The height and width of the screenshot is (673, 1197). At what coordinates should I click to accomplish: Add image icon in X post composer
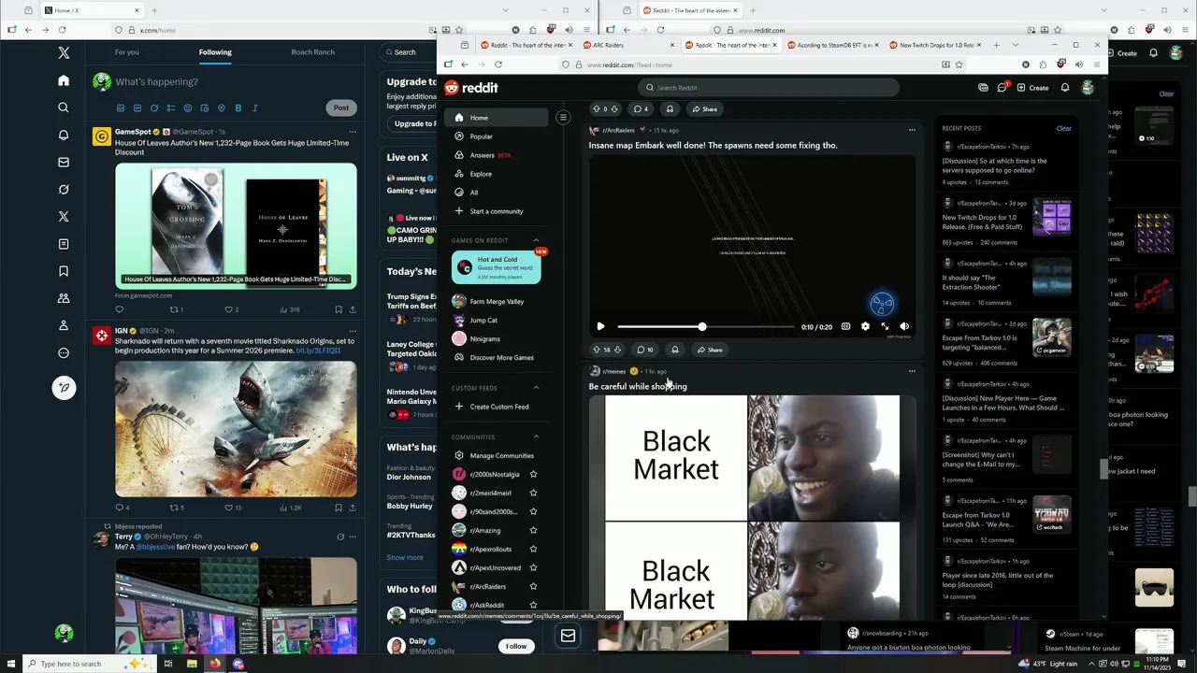(x=120, y=108)
